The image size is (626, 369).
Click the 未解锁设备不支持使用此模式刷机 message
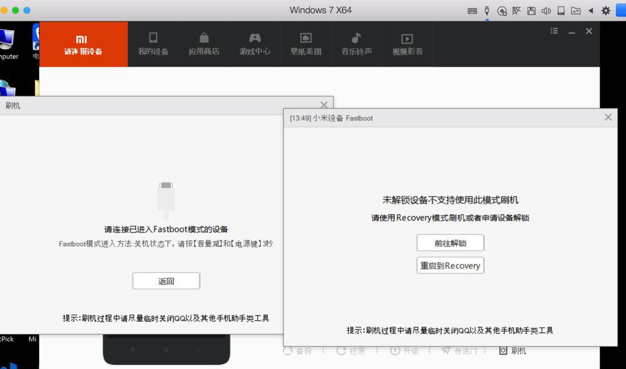450,200
